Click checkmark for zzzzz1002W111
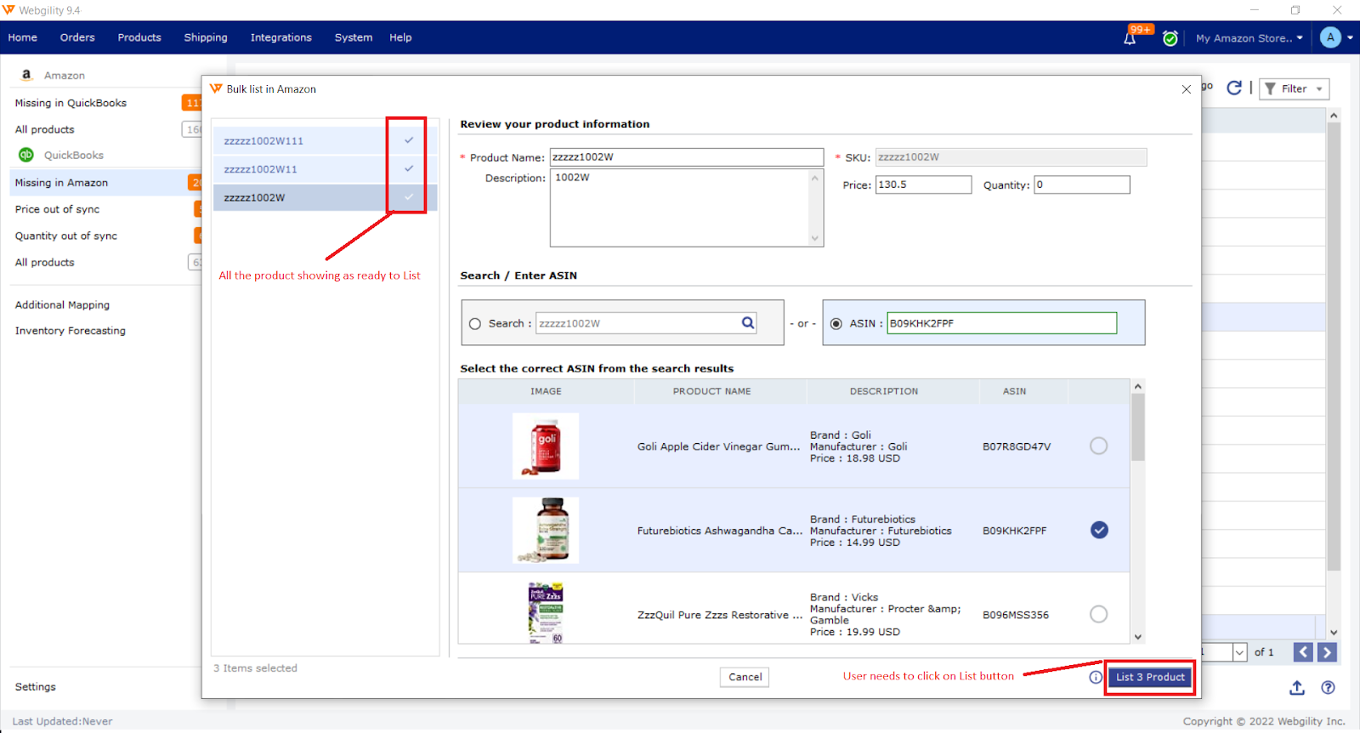The height and width of the screenshot is (733, 1360). click(409, 140)
